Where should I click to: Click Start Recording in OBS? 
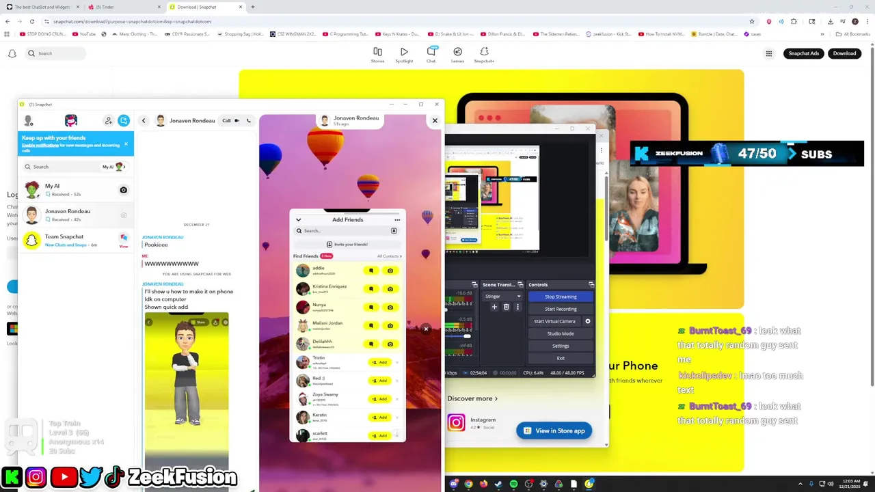coord(561,309)
